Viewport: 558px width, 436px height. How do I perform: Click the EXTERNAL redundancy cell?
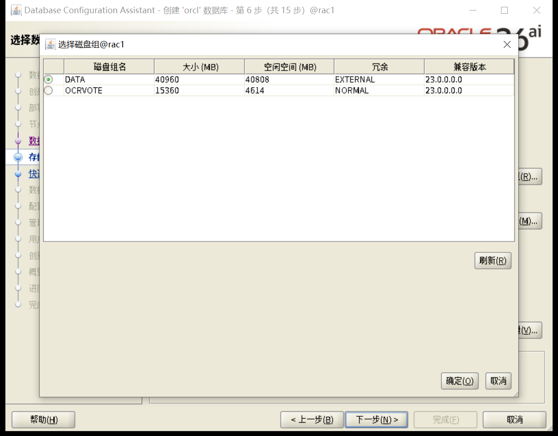[379, 80]
